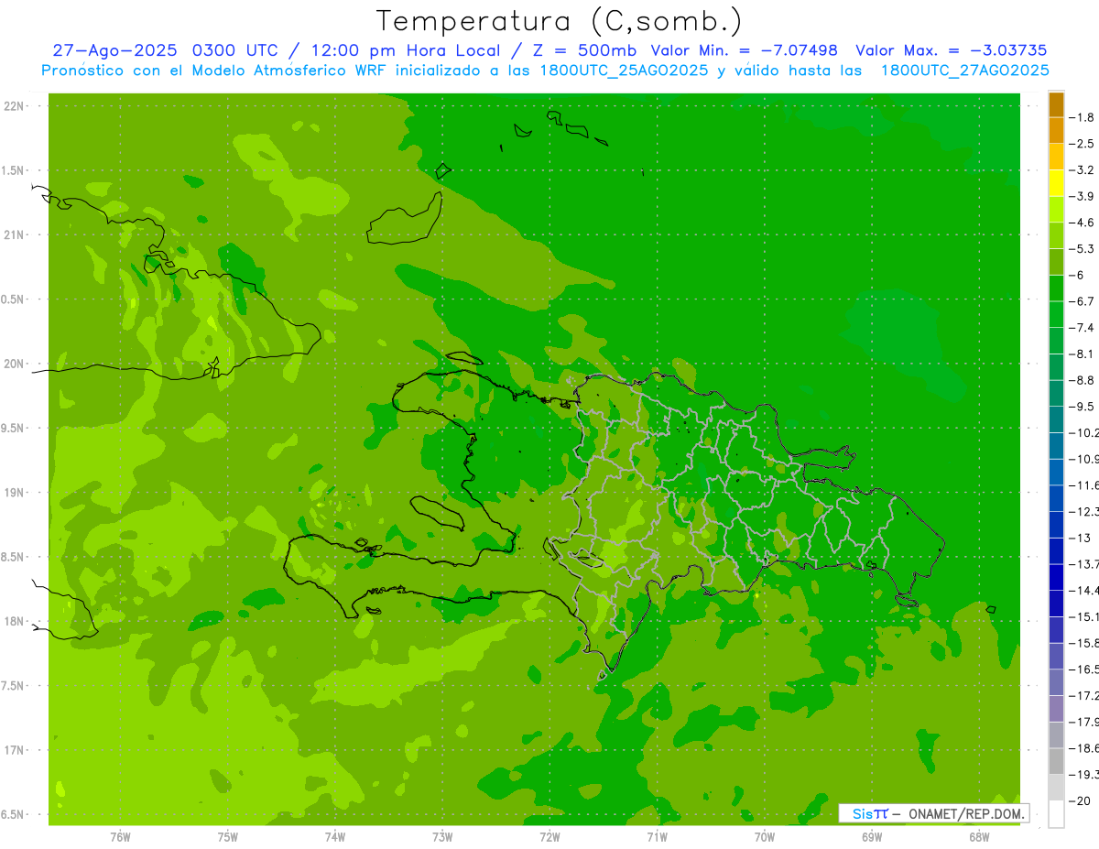Click the '20N' latitude axis label
This screenshot has height=849, width=1099.
coord(15,364)
